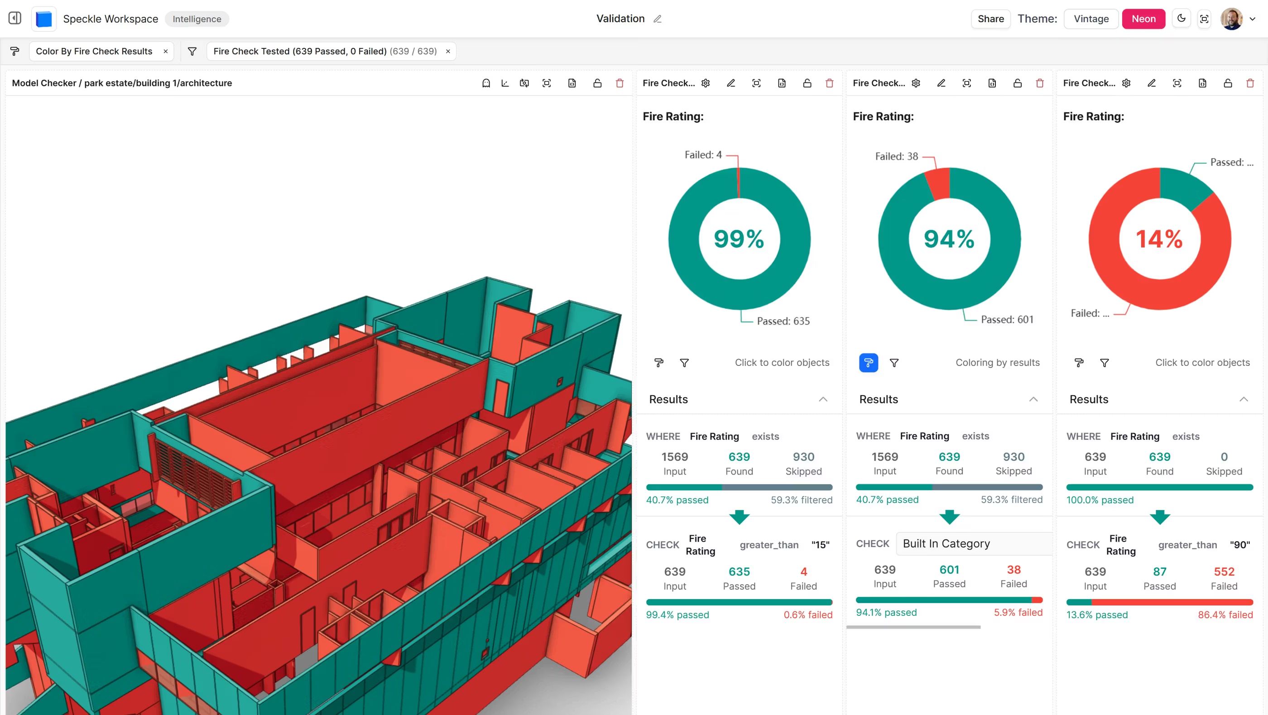Collapse the left sidebar panel
1268x715 pixels.
15,18
